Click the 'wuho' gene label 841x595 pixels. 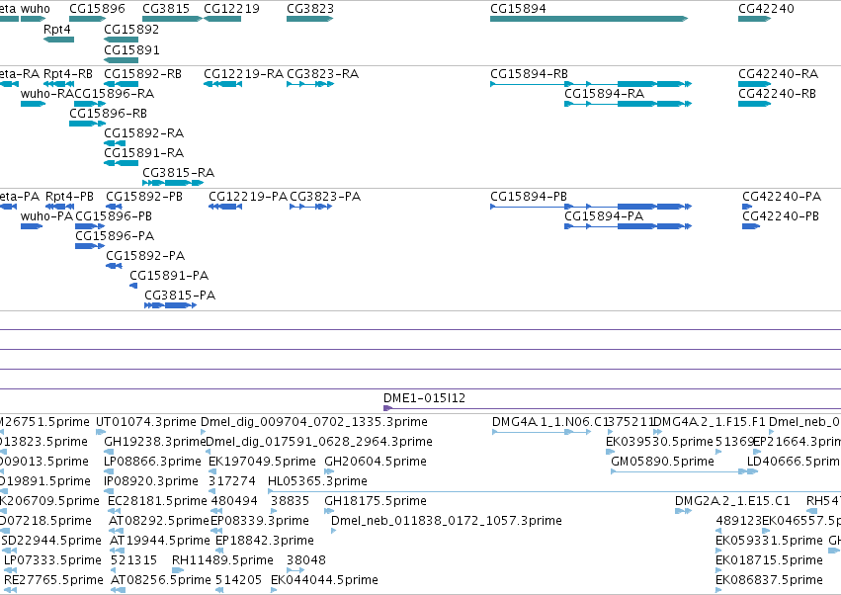36,9
